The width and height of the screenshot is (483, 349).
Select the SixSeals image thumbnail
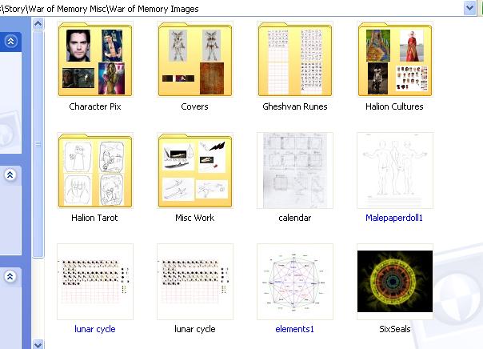point(394,282)
